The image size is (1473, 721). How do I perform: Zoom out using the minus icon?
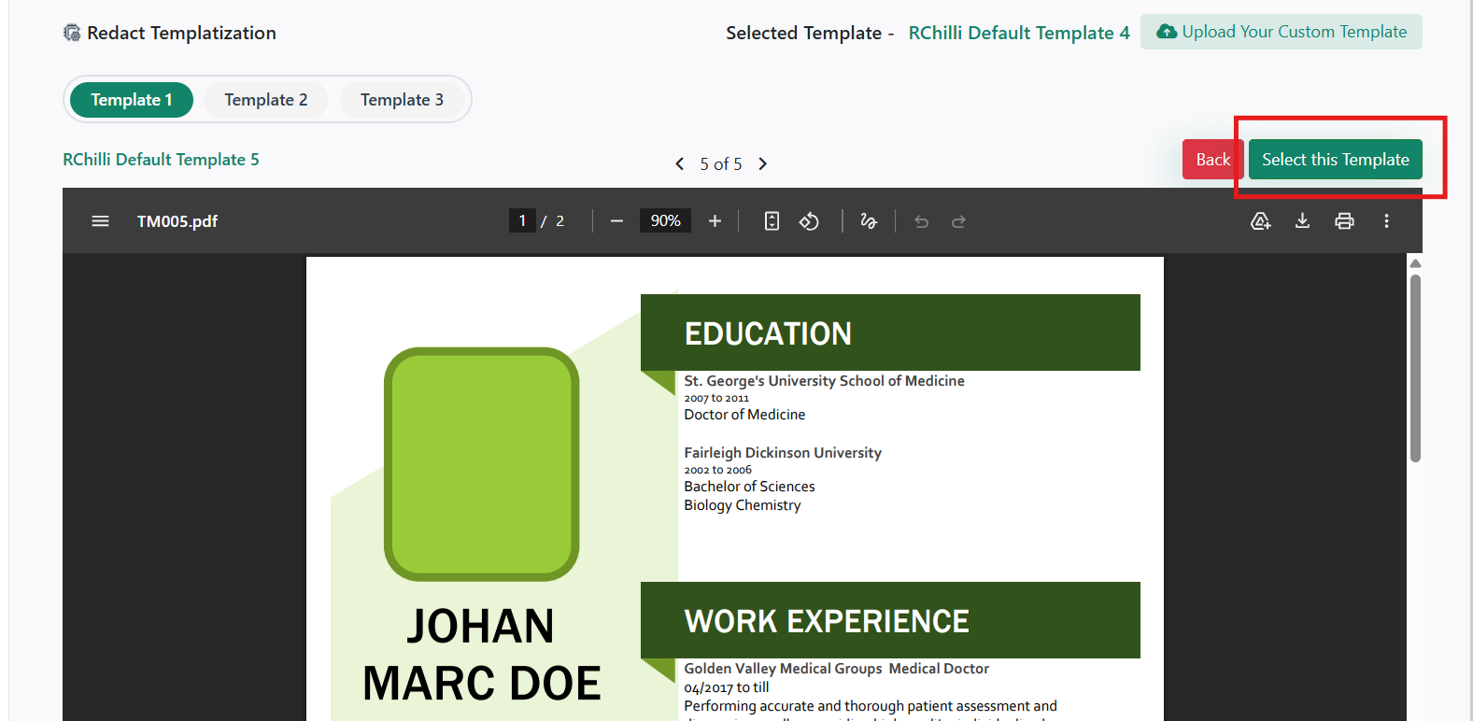click(x=616, y=221)
